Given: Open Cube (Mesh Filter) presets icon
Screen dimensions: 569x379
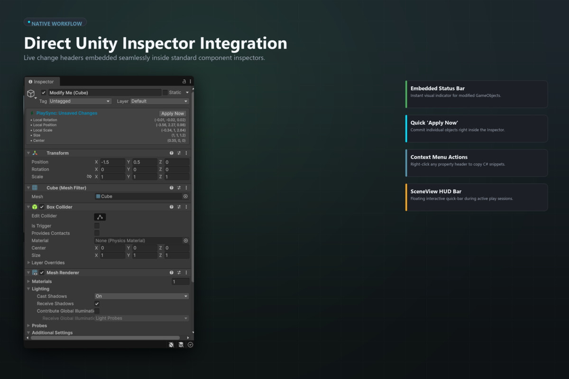Looking at the screenshot, I should pyautogui.click(x=179, y=188).
